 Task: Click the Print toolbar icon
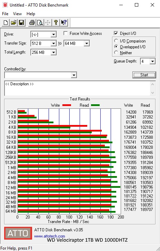tap(32, 22)
